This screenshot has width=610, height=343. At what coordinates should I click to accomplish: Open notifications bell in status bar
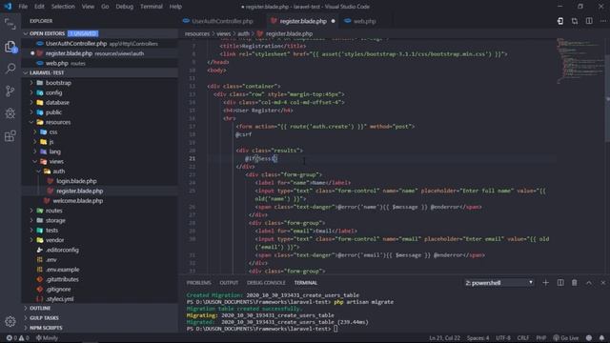[601, 338]
